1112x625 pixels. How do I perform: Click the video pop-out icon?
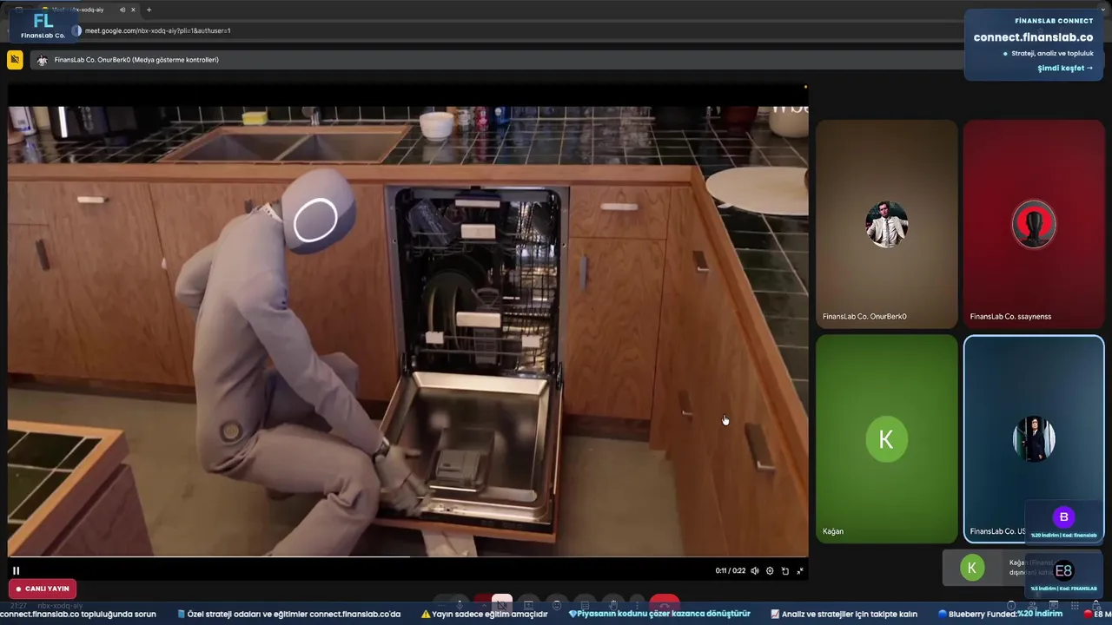[x=785, y=570]
